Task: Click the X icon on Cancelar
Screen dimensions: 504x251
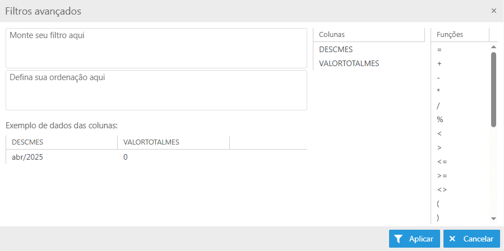Action: (452, 239)
